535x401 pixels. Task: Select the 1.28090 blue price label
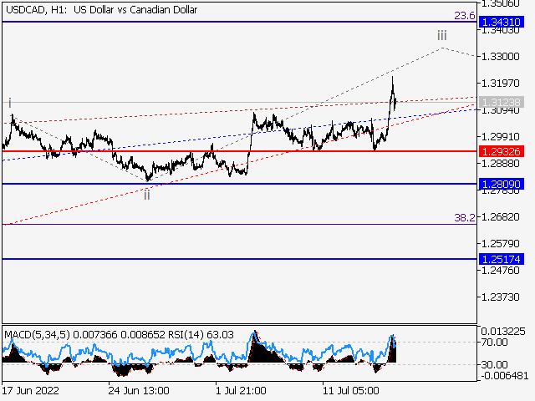502,184
